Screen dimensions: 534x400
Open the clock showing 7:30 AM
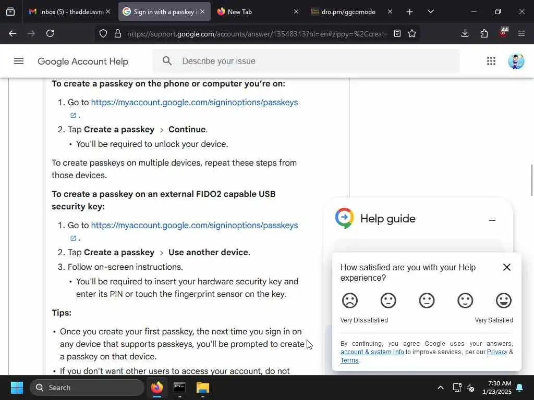tap(497, 387)
